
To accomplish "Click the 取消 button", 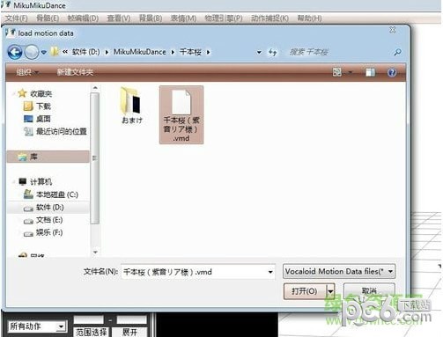I will point(369,291).
